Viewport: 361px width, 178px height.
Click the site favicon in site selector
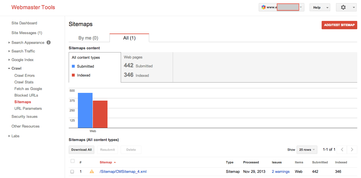pyautogui.click(x=263, y=7)
